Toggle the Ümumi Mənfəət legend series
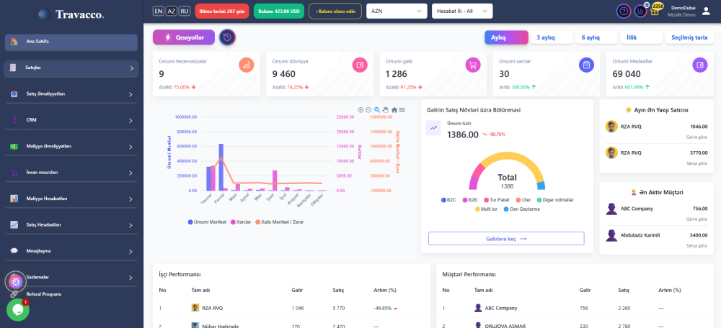The height and width of the screenshot is (328, 721). [x=208, y=222]
